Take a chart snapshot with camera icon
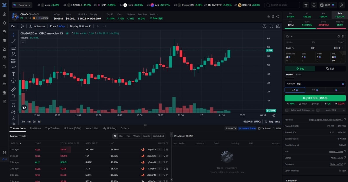Image resolution: width=348 pixels, height=182 pixels. 278,26
